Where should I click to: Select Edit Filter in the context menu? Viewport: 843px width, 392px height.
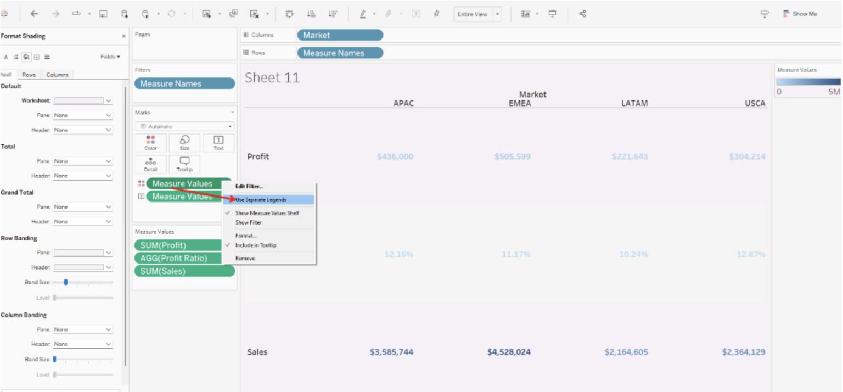(249, 186)
